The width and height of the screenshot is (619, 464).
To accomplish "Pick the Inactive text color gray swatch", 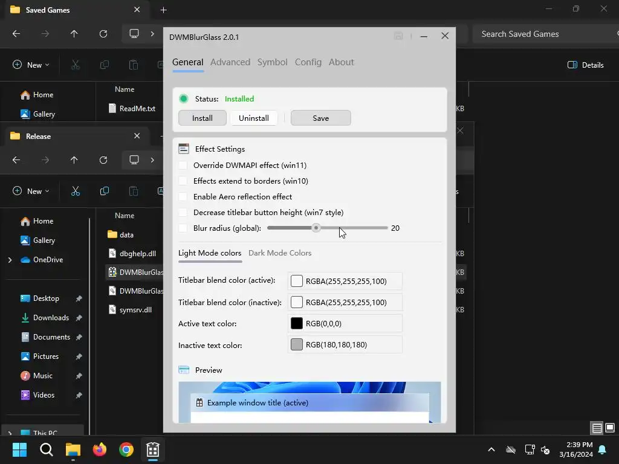I will pos(296,344).
